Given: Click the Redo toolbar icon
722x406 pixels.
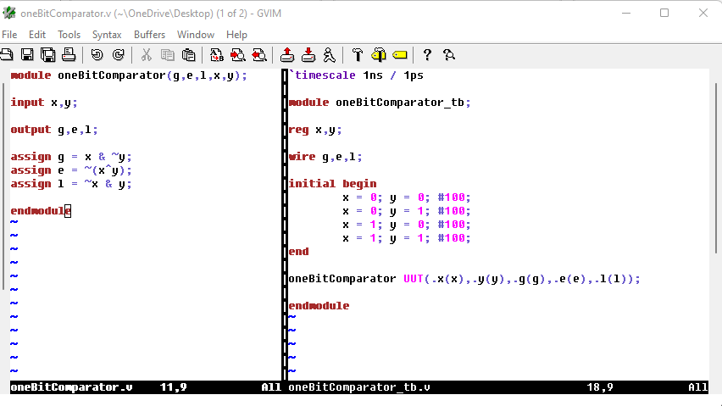Looking at the screenshot, I should click(x=118, y=55).
